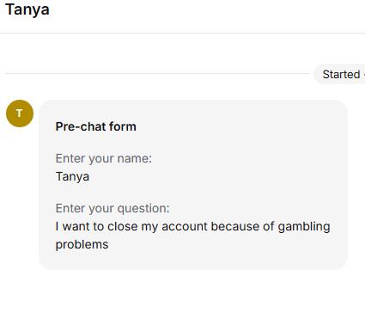
Task: Click the gold T avatar icon
Action: [x=20, y=113]
